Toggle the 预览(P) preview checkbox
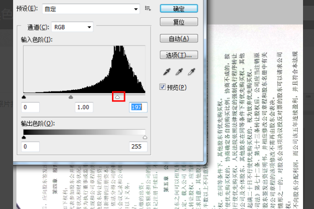The width and height of the screenshot is (314, 209). coord(163,87)
